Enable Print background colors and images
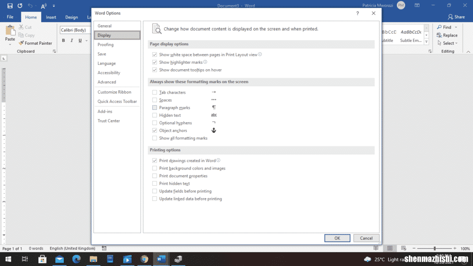This screenshot has width=473, height=266. pos(155,168)
